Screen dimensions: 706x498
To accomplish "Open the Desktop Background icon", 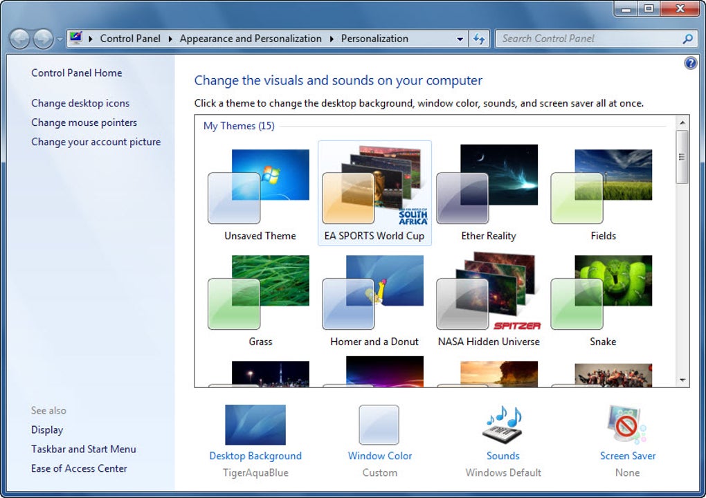I will click(x=255, y=425).
